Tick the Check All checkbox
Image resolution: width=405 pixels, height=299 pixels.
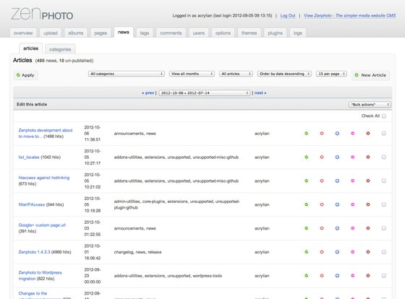384,116
